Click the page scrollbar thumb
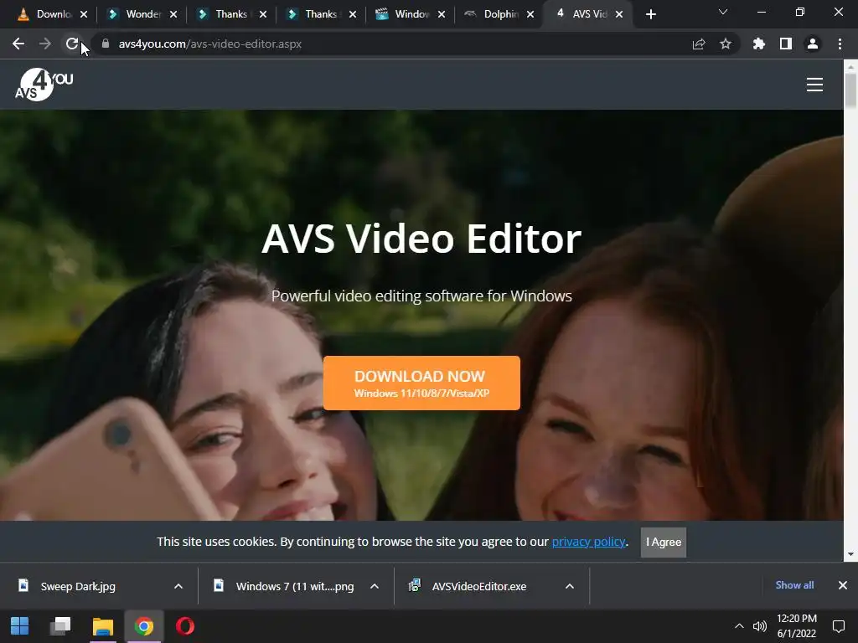 tap(850, 90)
